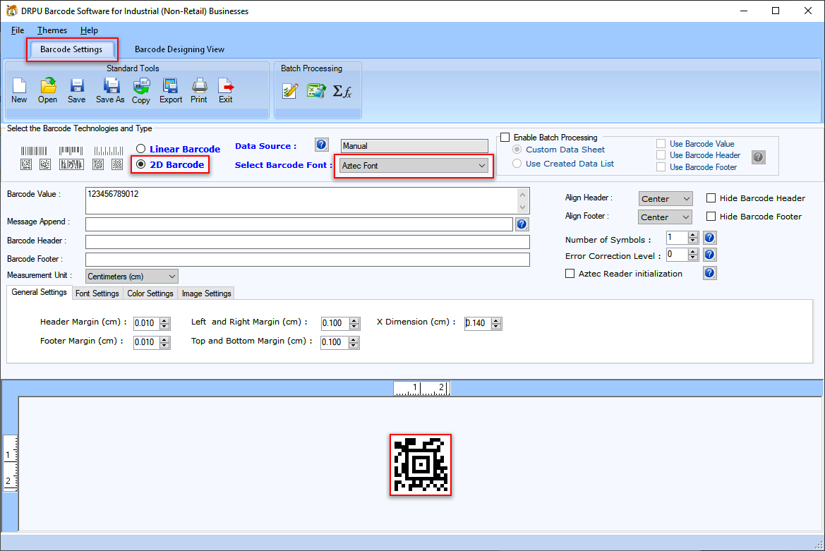Open help for Number of Symbols
The height and width of the screenshot is (551, 825).
[709, 238]
